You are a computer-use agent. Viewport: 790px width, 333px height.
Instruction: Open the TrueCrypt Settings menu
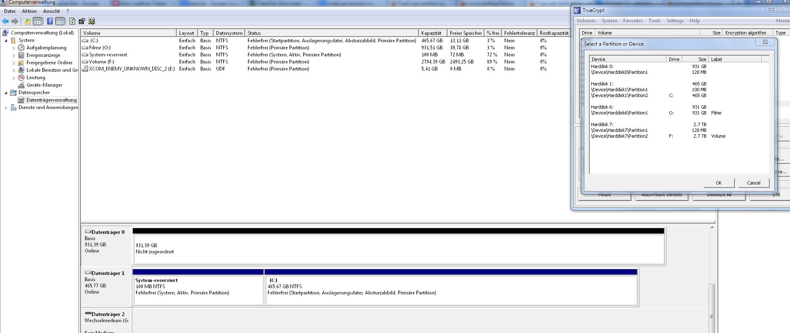coord(675,21)
